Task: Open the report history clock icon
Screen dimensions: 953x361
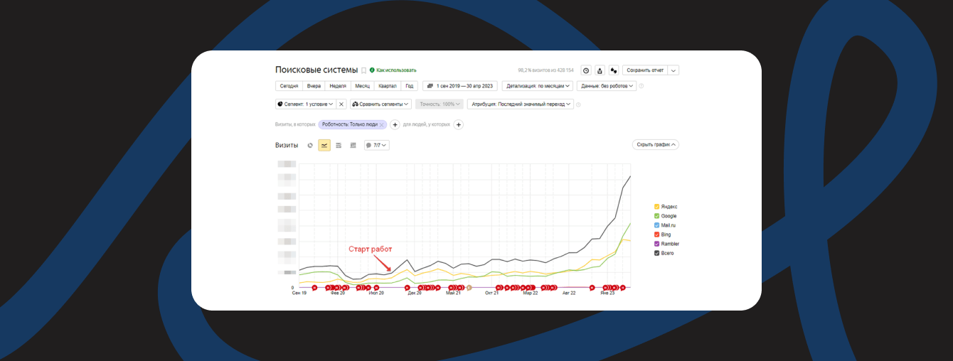Action: (x=586, y=70)
